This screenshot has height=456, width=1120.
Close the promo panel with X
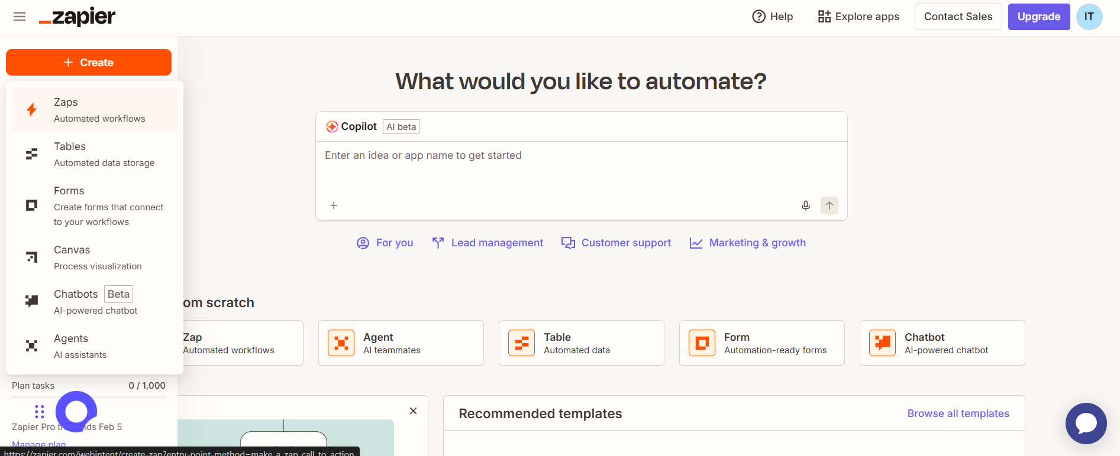(414, 411)
